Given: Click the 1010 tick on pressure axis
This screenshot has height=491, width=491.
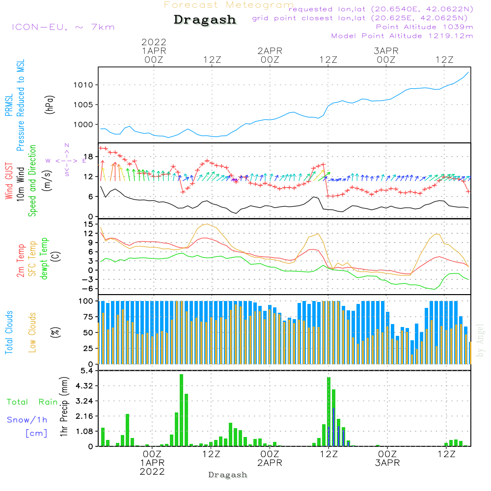Looking at the screenshot, I should click(83, 85).
